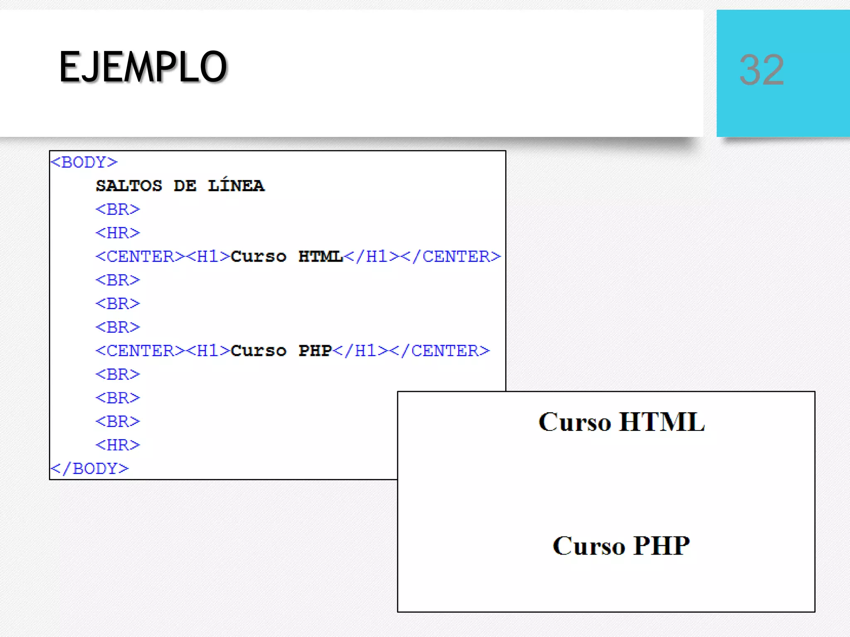The height and width of the screenshot is (637, 850).
Task: Click the rendered Curso PHP heading in the output box
Action: point(621,545)
